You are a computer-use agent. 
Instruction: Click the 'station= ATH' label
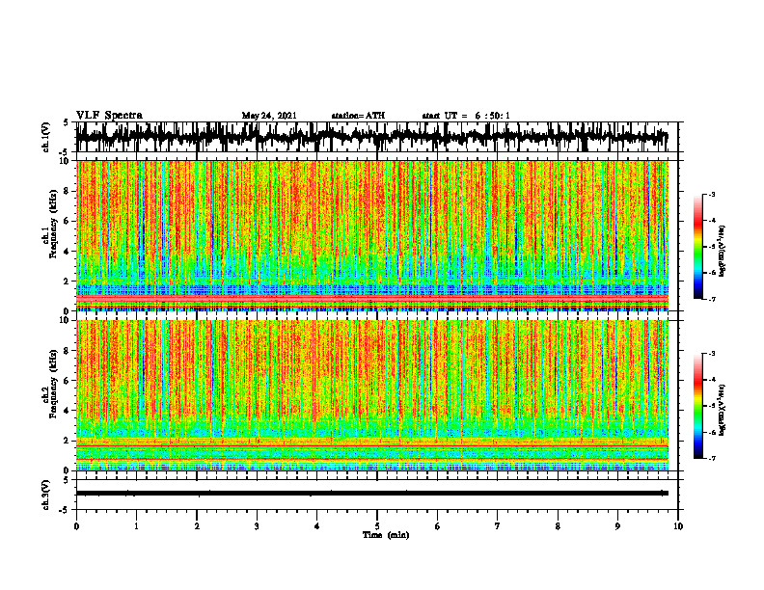[x=358, y=116]
